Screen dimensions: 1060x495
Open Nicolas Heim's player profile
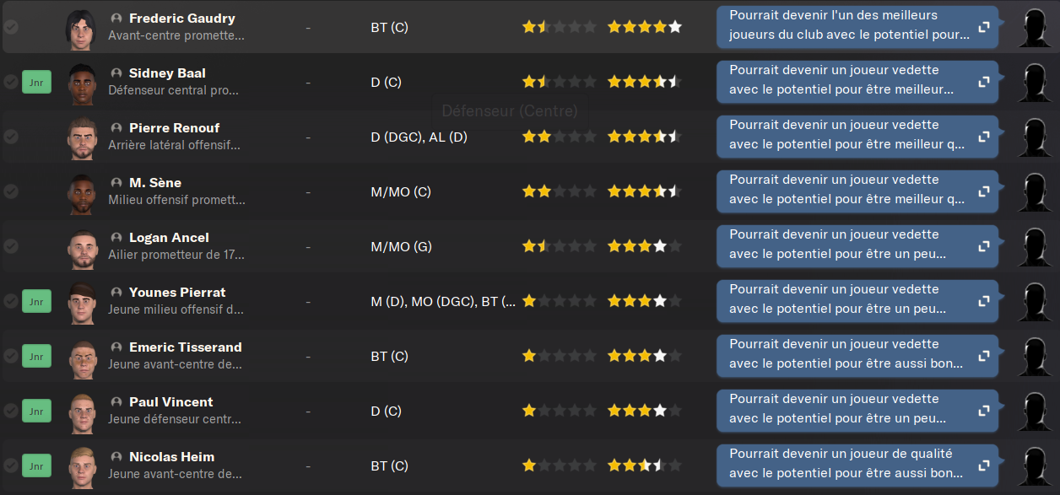(171, 457)
